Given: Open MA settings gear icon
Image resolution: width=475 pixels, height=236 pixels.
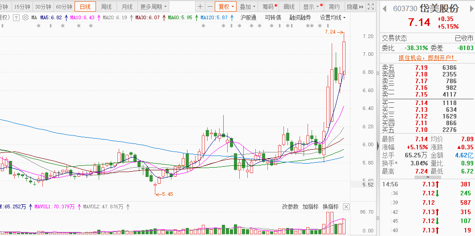Looking at the screenshot, I should (x=25, y=17).
